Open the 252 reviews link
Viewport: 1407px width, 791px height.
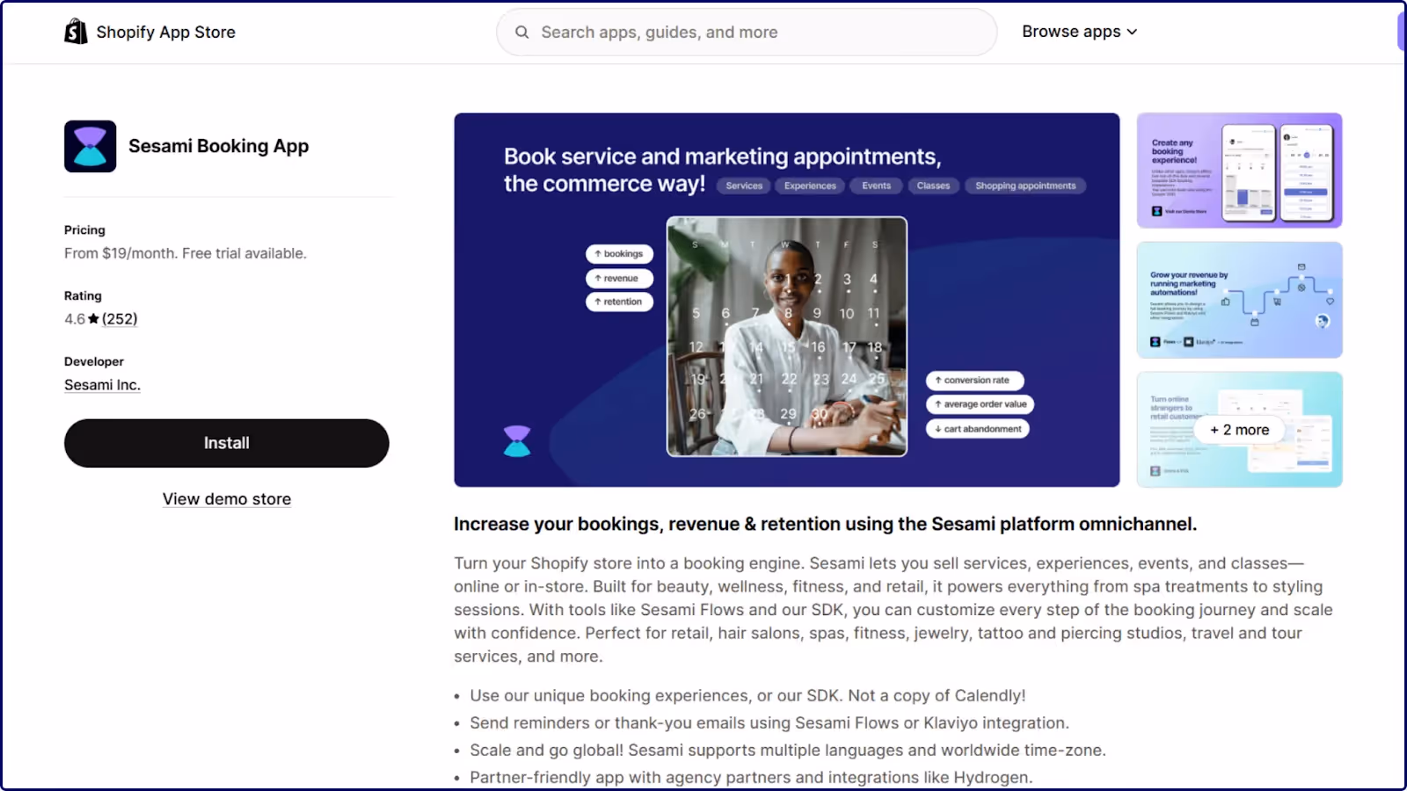pos(120,319)
